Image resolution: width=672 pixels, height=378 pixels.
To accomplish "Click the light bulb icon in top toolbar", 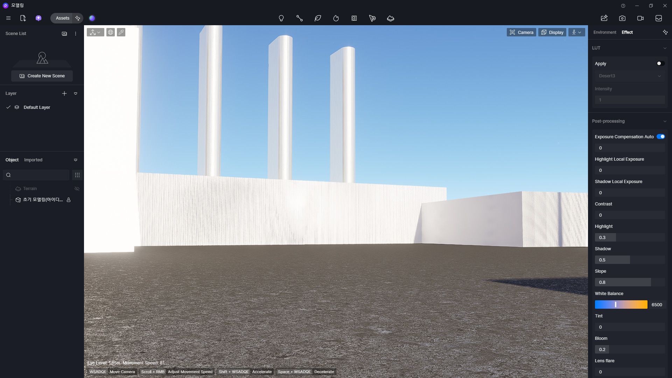I will pos(281,18).
